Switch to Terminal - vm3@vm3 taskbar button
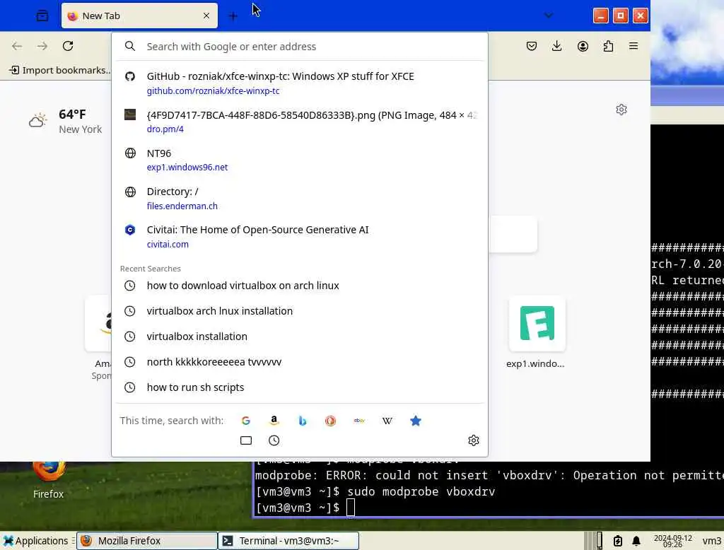This screenshot has width=724, height=550. click(x=288, y=541)
